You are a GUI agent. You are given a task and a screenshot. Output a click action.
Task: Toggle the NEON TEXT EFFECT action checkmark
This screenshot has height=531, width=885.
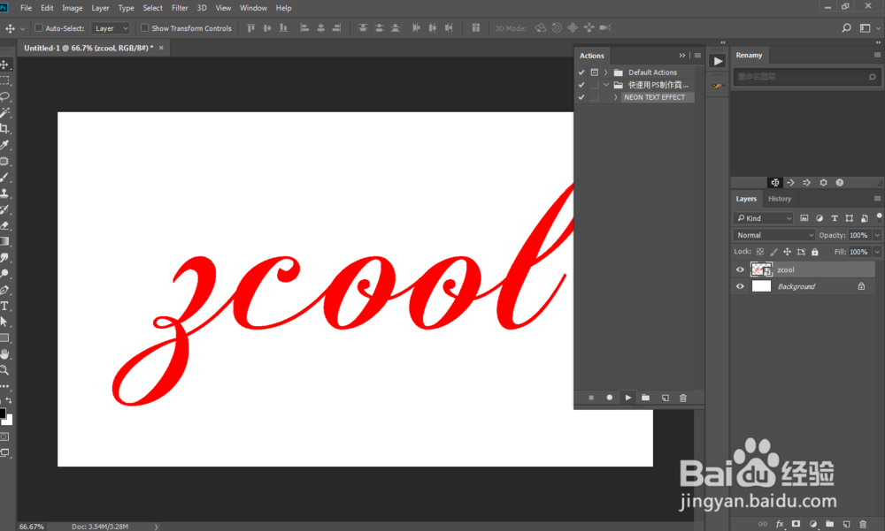[581, 97]
